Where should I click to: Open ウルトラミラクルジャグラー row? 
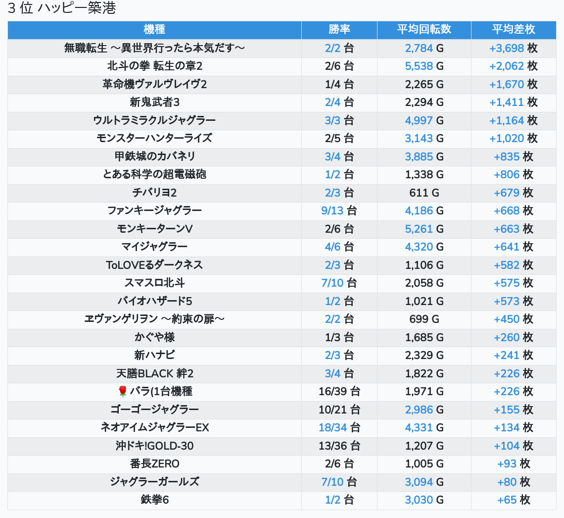point(154,120)
